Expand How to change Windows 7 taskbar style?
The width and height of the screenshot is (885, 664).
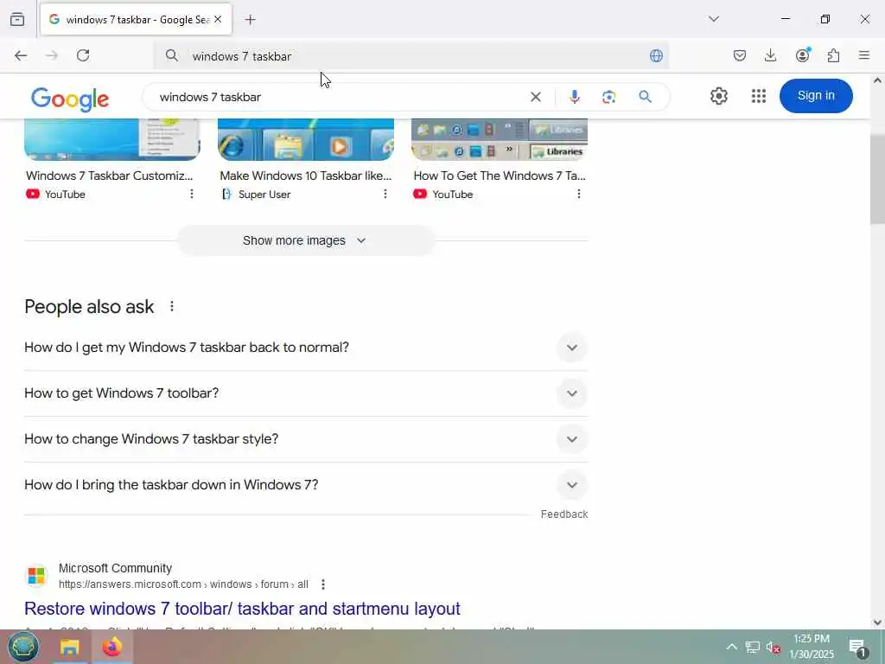[x=306, y=438]
